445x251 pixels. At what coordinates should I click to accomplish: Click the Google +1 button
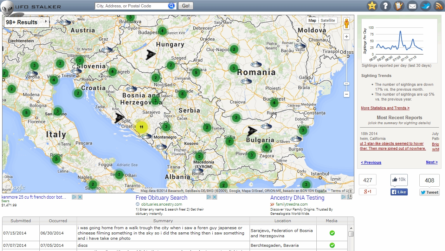[x=368, y=192]
